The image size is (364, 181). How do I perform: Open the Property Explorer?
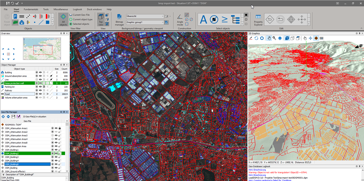[258, 20]
